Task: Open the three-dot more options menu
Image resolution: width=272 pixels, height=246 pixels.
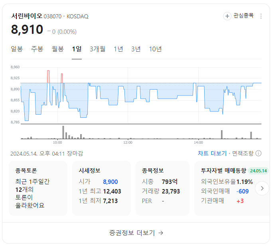Action: click(261, 16)
